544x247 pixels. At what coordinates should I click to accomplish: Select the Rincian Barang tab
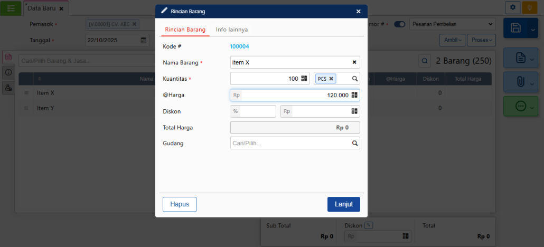[185, 30]
